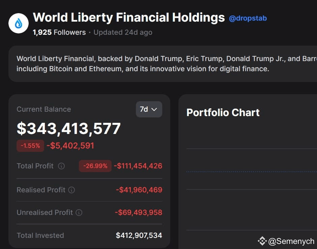Open the @dropstab profile link
The width and height of the screenshot is (317, 249).
(x=248, y=19)
